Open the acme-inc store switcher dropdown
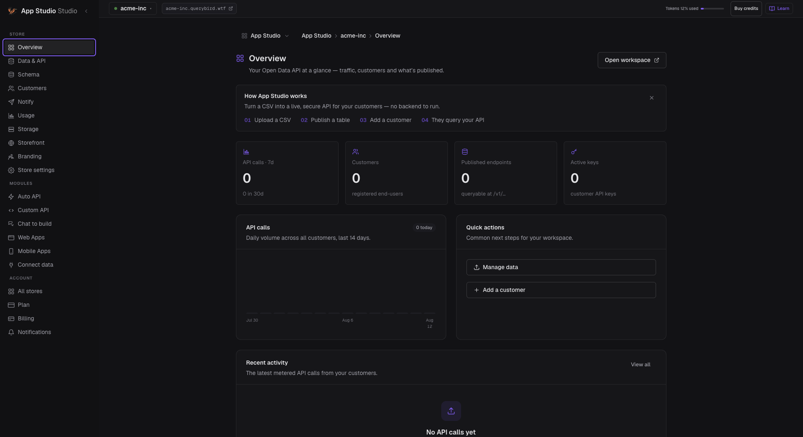Image resolution: width=803 pixels, height=437 pixels. (133, 8)
